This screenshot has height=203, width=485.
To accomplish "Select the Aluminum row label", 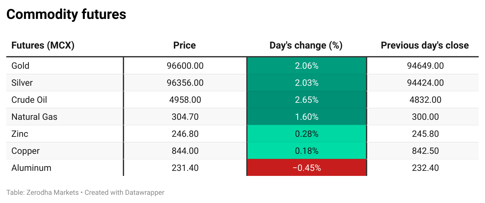I will pyautogui.click(x=31, y=168).
